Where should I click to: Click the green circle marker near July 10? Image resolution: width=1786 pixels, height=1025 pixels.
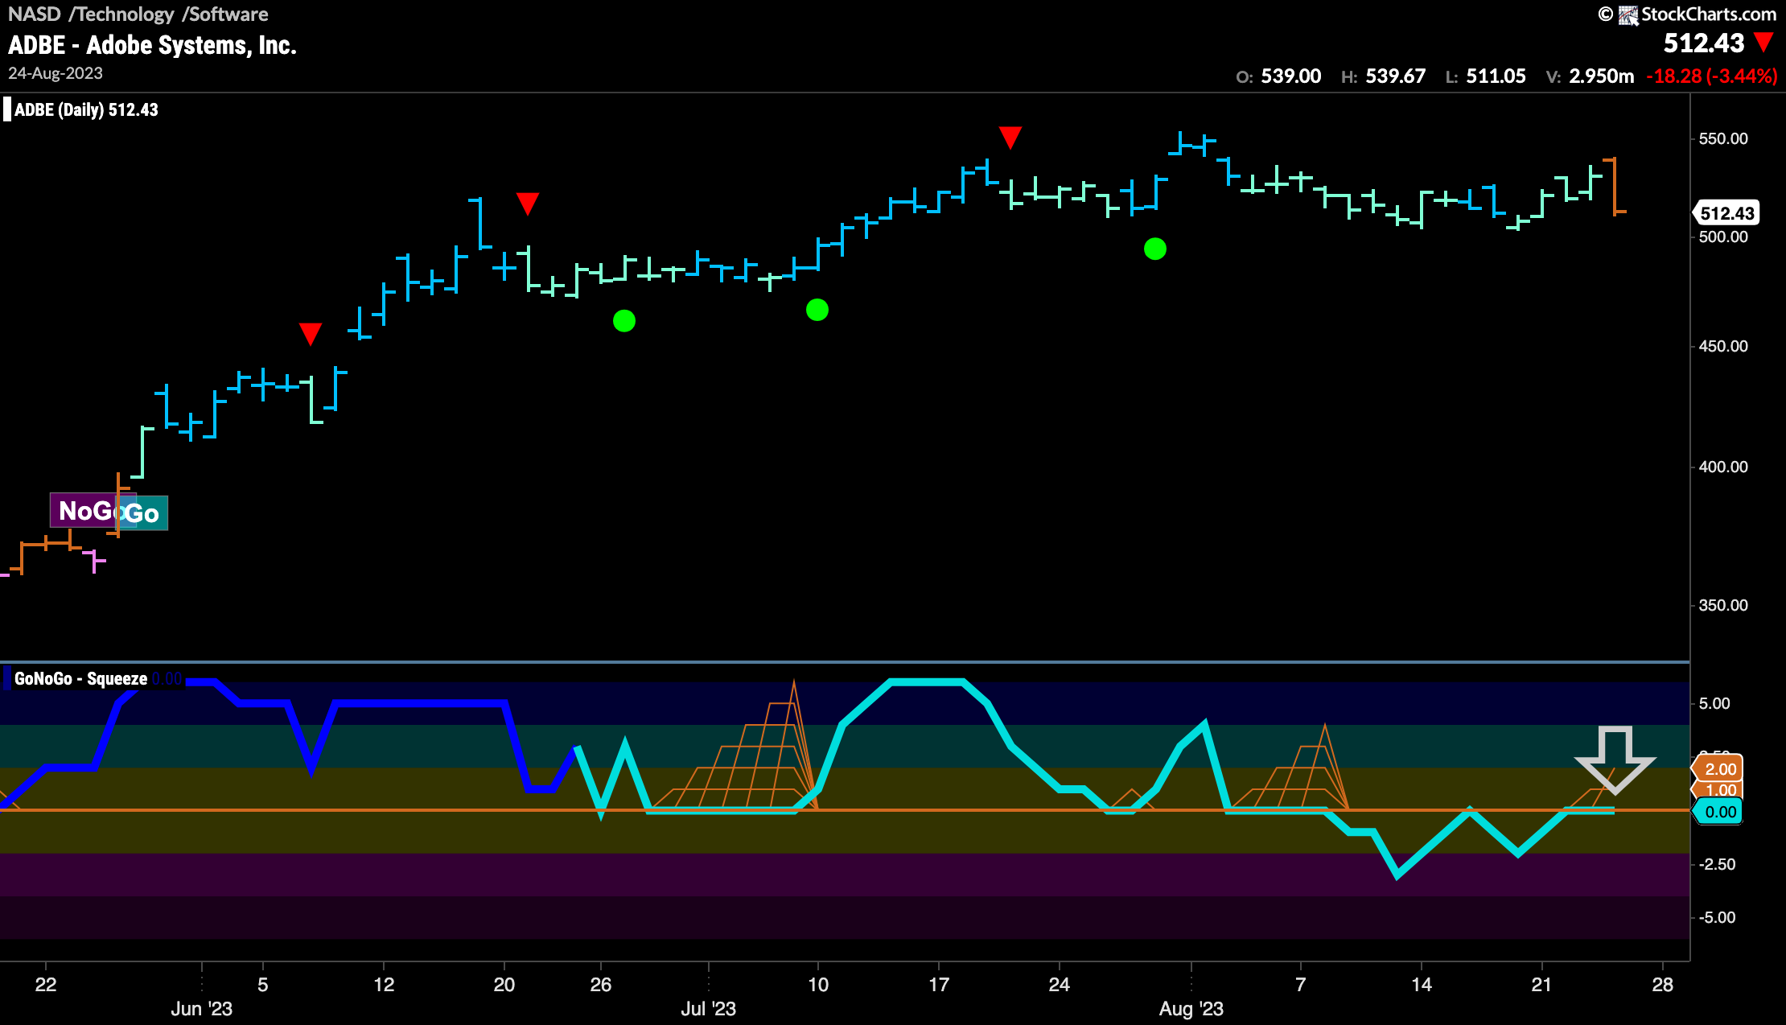point(817,310)
